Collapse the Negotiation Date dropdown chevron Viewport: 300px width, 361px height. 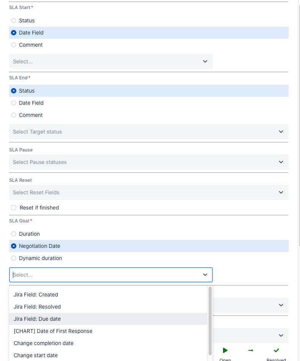coord(205,275)
